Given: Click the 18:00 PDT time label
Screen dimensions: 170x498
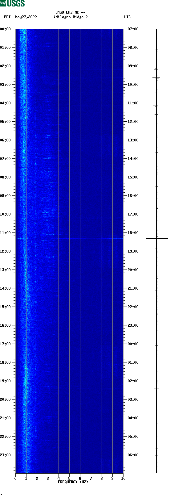Looking at the screenshot, I should tap(5, 362).
